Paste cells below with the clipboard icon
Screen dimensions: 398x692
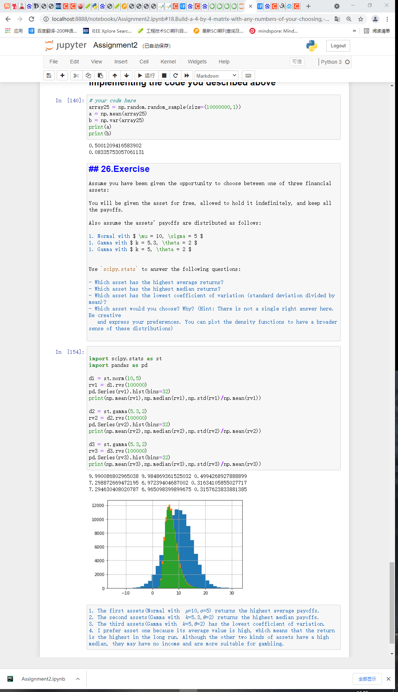(x=100, y=76)
